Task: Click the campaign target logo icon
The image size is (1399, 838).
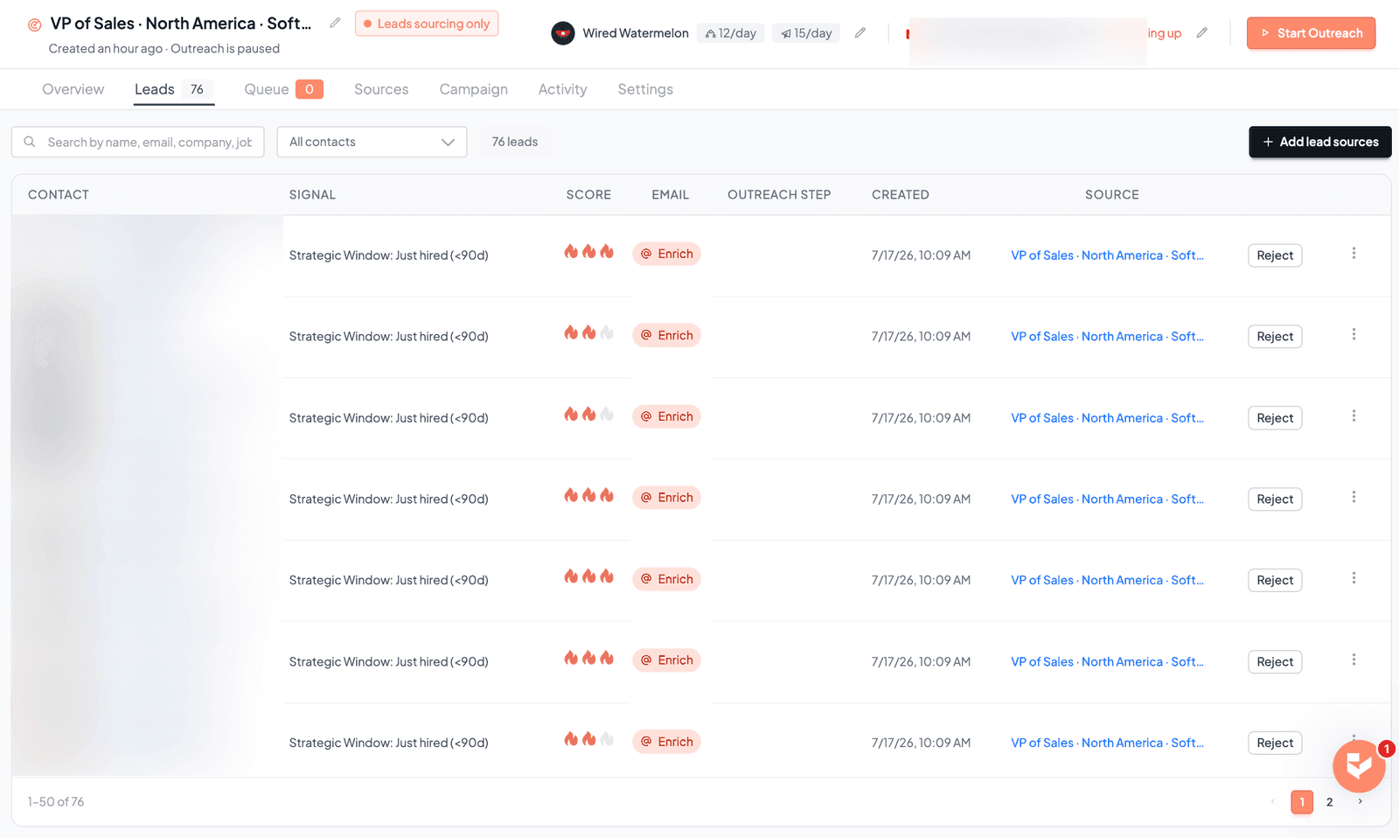Action: pos(34,24)
